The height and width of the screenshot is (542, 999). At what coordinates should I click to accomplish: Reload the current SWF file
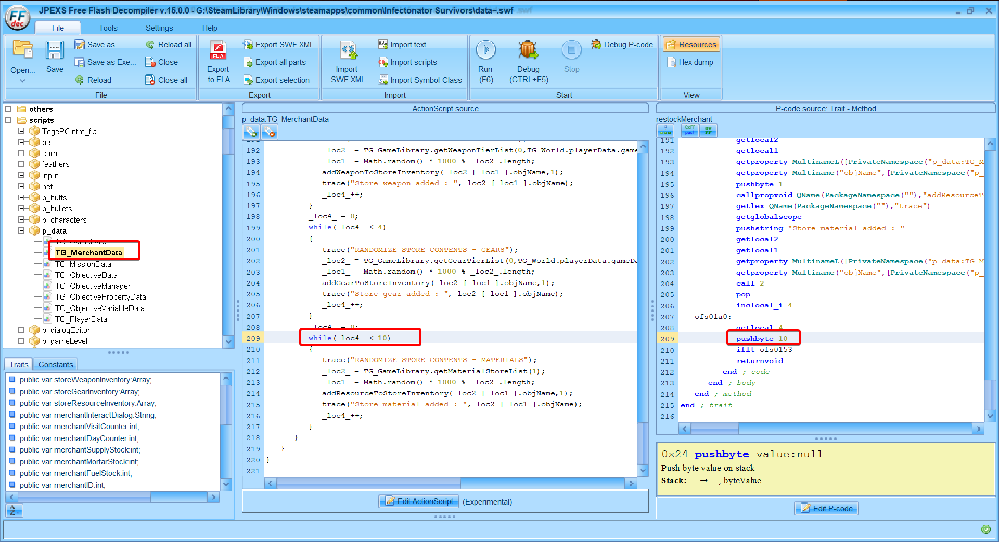pos(93,80)
